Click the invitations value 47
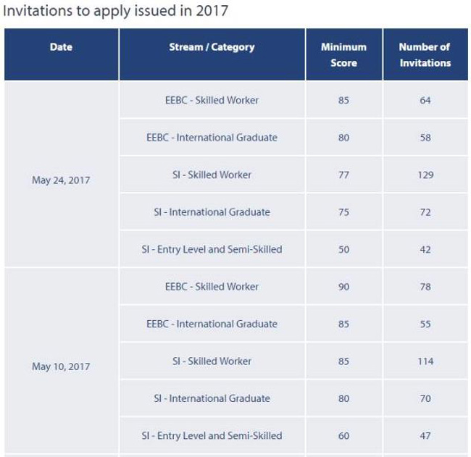Image resolution: width=471 pixels, height=457 pixels. (425, 435)
